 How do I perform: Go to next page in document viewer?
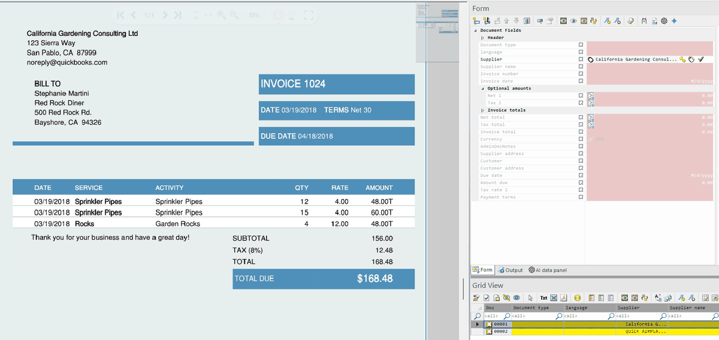pos(165,15)
